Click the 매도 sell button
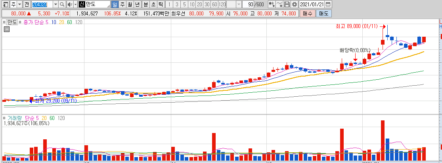 [x=324, y=13]
